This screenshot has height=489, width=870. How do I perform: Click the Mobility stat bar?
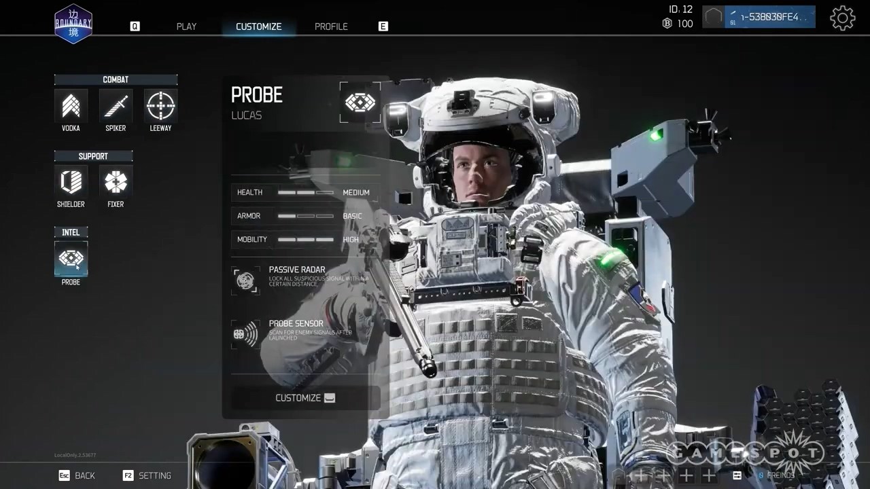click(306, 240)
